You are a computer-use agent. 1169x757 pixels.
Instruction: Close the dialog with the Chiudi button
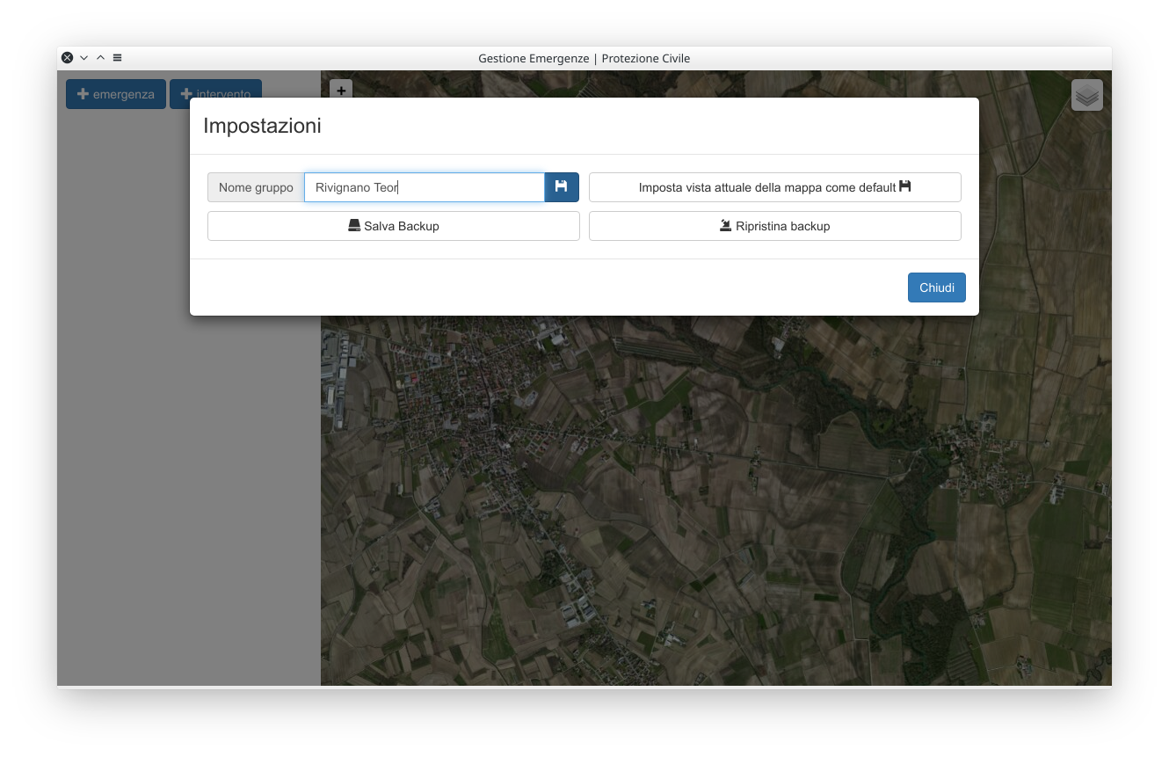(937, 288)
